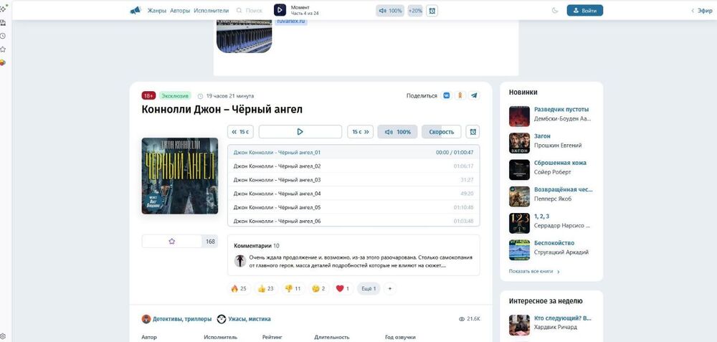Open Разведчик пустоты in Новинки

[561, 109]
